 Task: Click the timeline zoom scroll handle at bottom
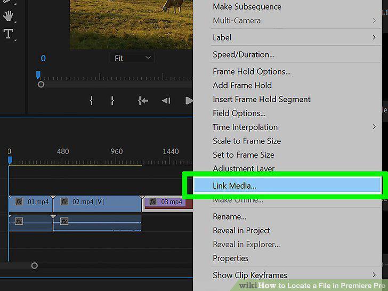click(35, 265)
